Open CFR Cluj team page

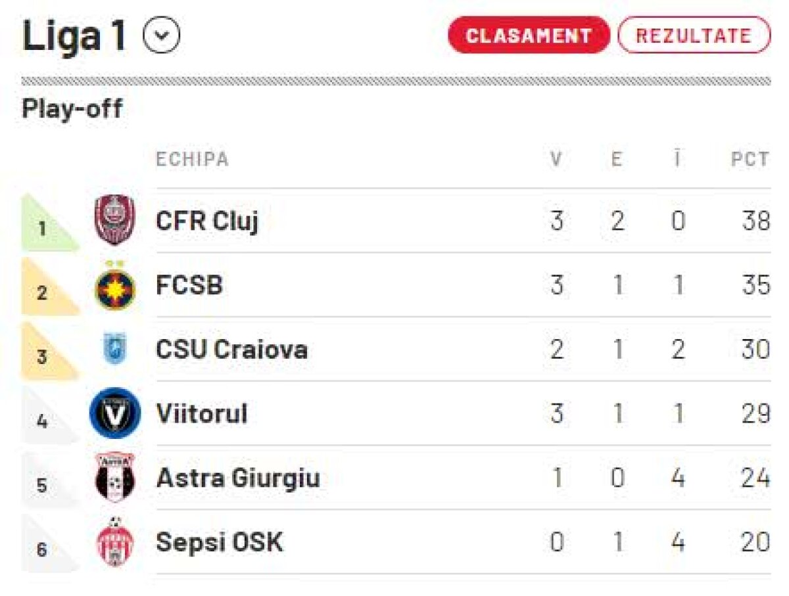[x=208, y=221]
